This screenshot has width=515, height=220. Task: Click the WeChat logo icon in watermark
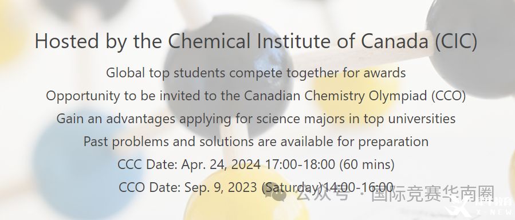point(275,194)
